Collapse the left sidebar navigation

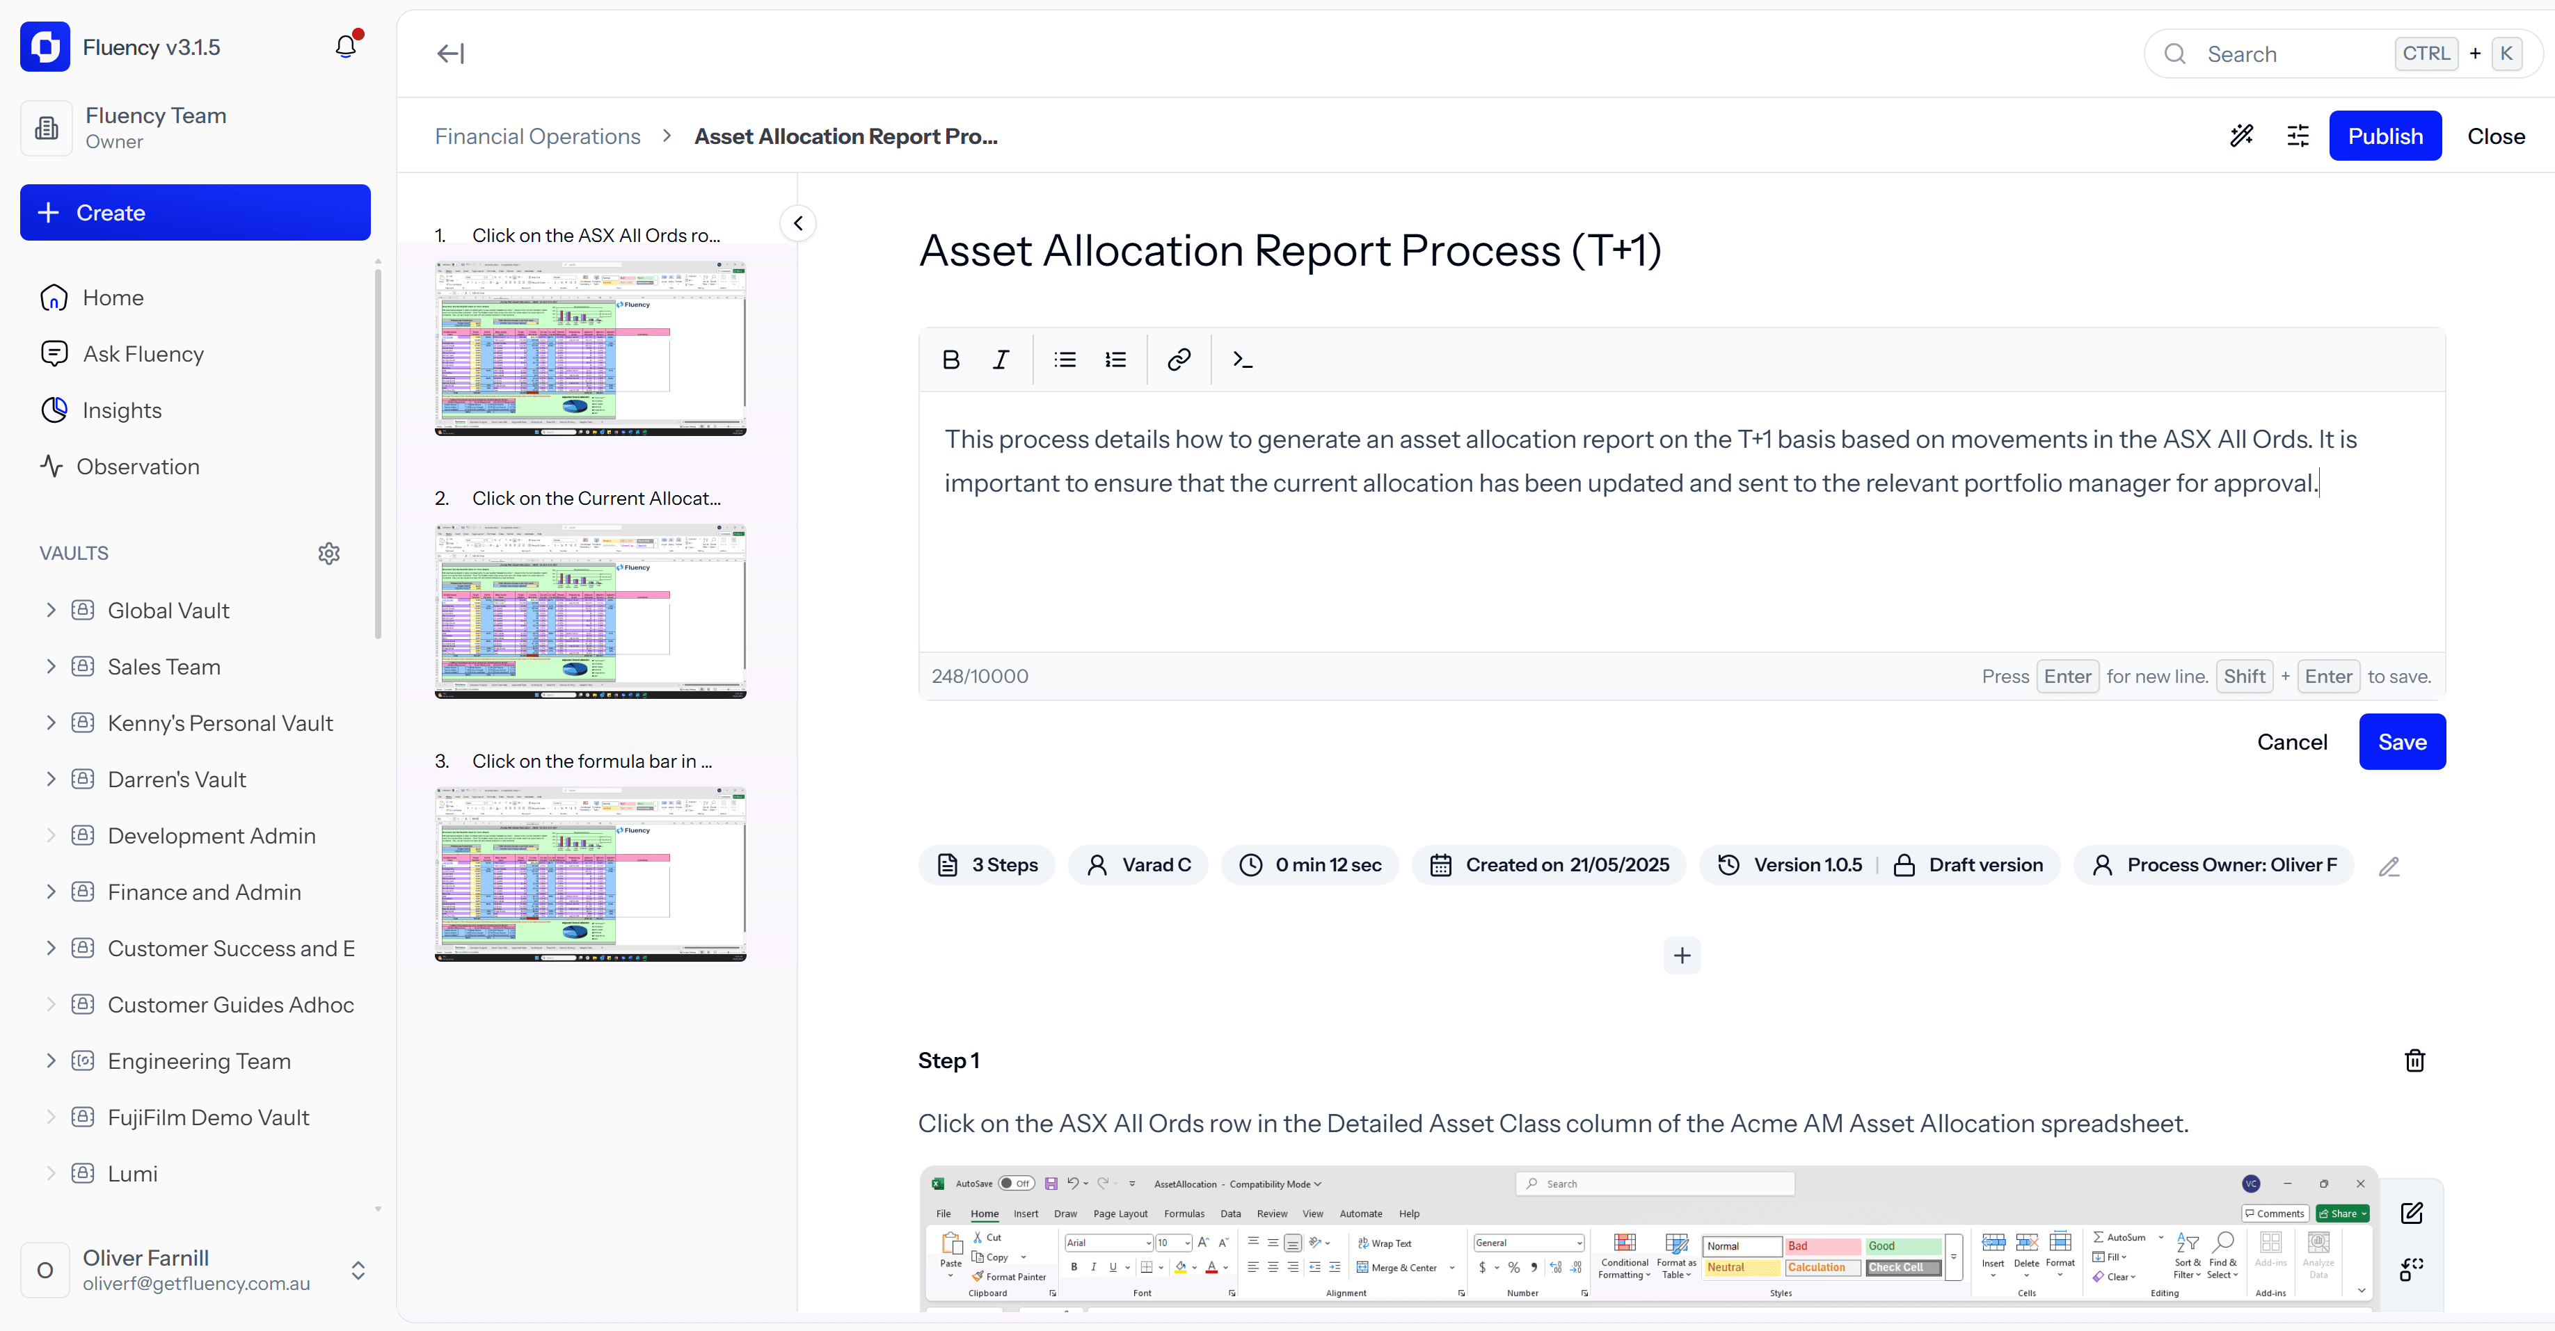450,54
